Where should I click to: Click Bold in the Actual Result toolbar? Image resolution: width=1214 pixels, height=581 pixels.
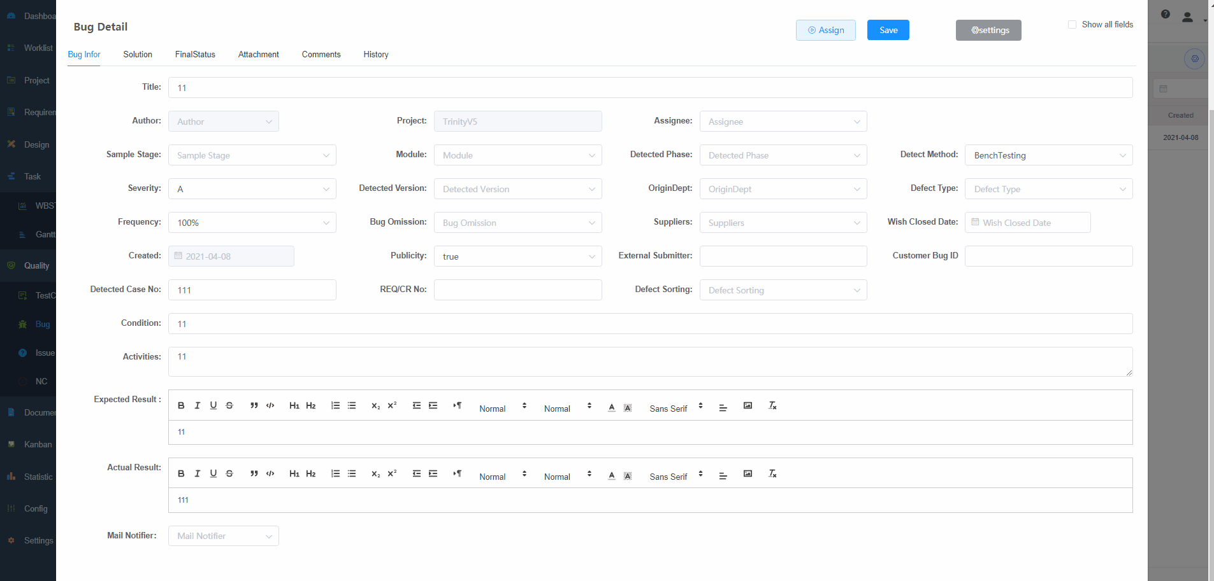(181, 473)
